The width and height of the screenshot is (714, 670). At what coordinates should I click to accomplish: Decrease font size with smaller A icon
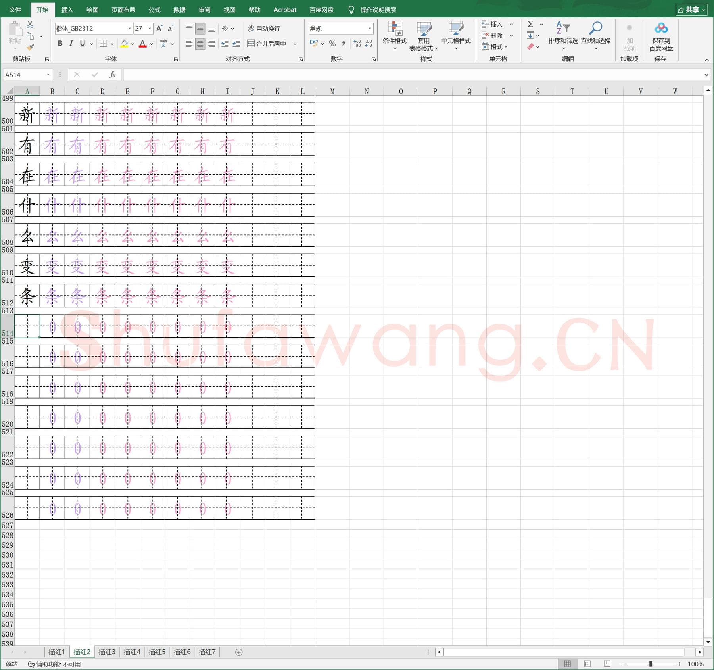click(x=170, y=28)
